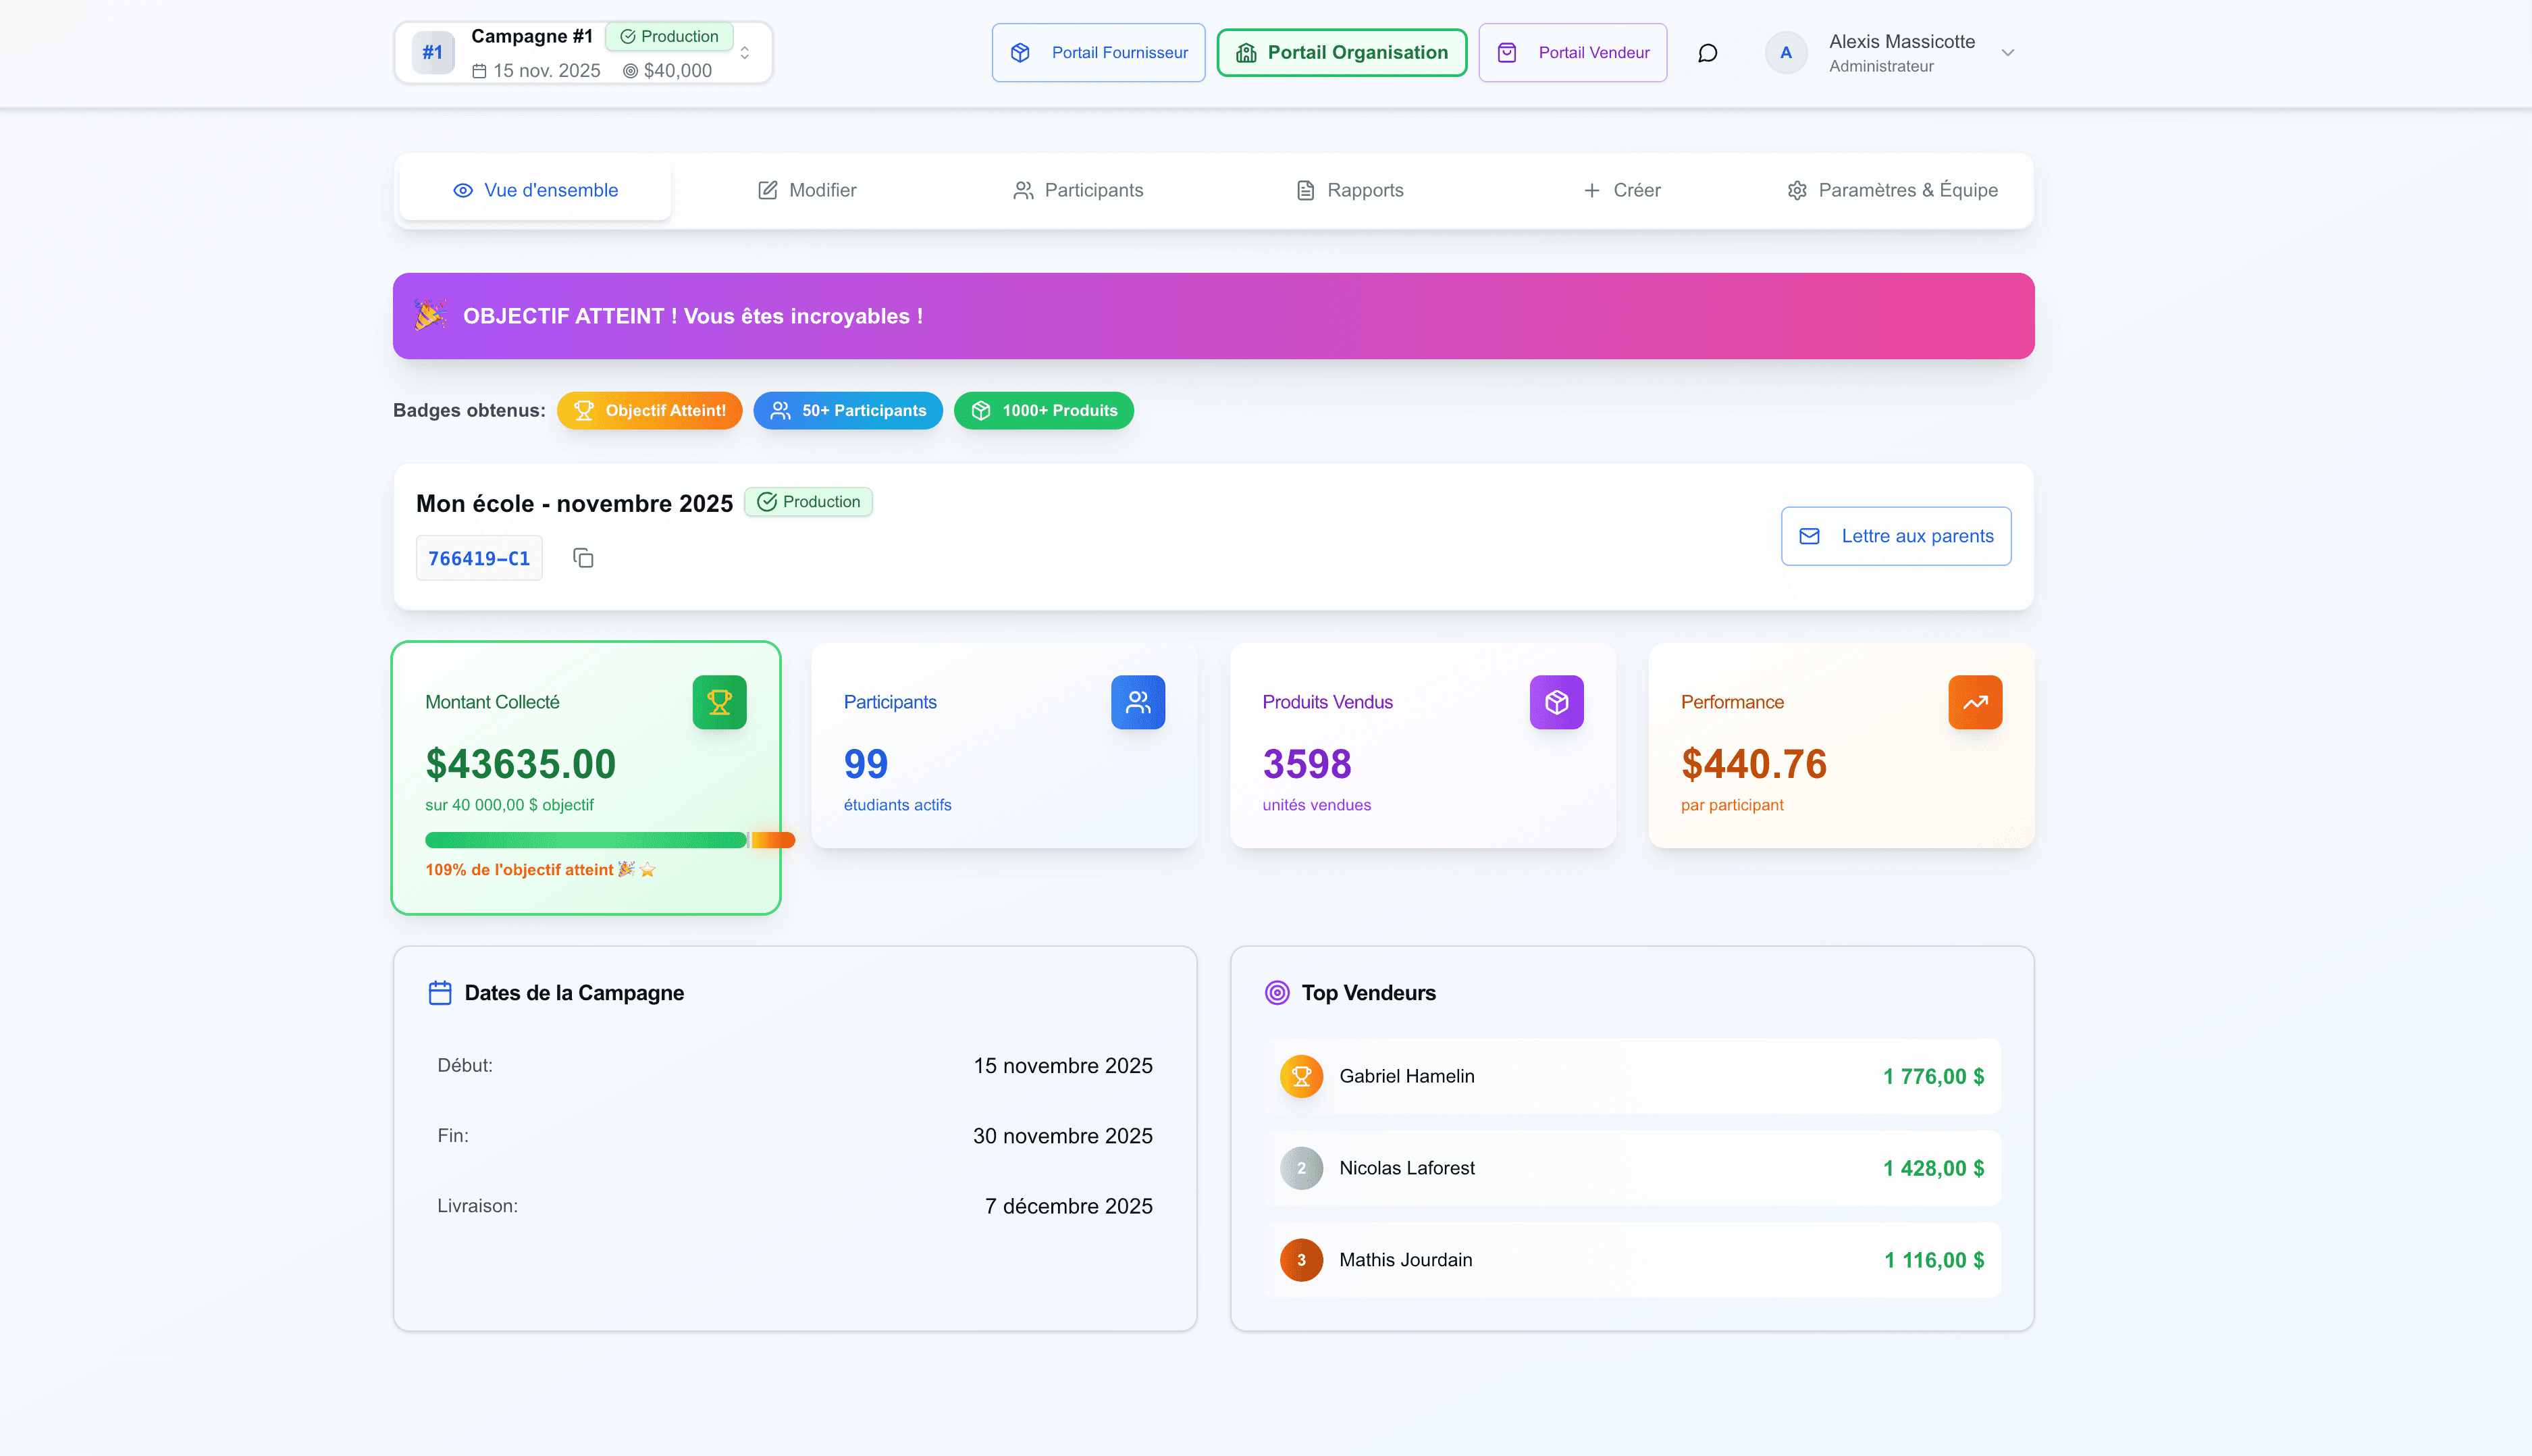Switch to Portail Vendeur
Viewport: 2532px width, 1456px height.
(x=1573, y=53)
